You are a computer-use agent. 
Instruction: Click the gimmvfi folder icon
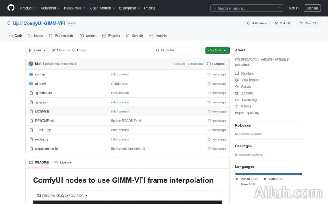click(31, 84)
